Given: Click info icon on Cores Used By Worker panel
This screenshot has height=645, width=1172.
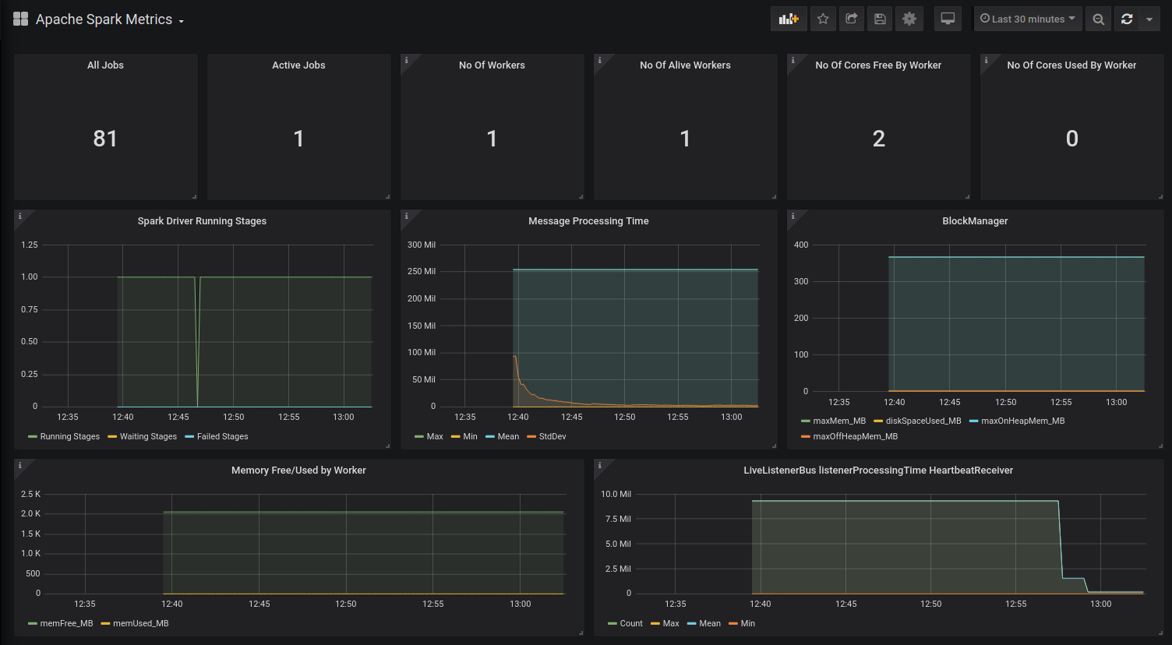Looking at the screenshot, I should click(x=986, y=60).
